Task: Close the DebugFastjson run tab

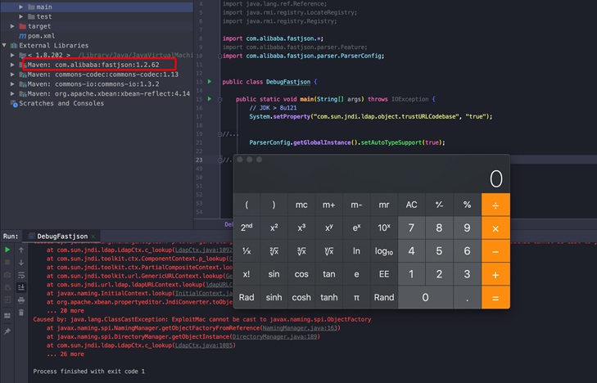Action: tap(93, 237)
